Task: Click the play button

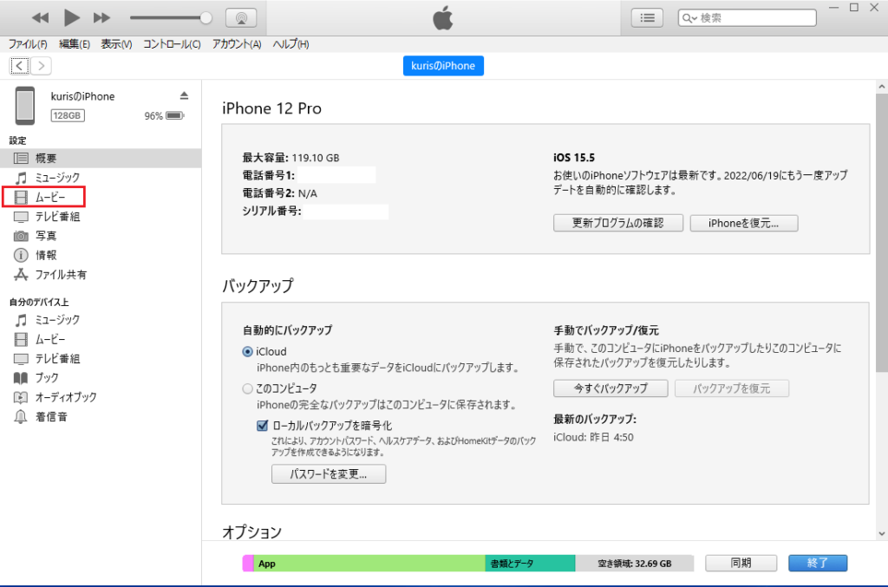Action: [x=71, y=17]
